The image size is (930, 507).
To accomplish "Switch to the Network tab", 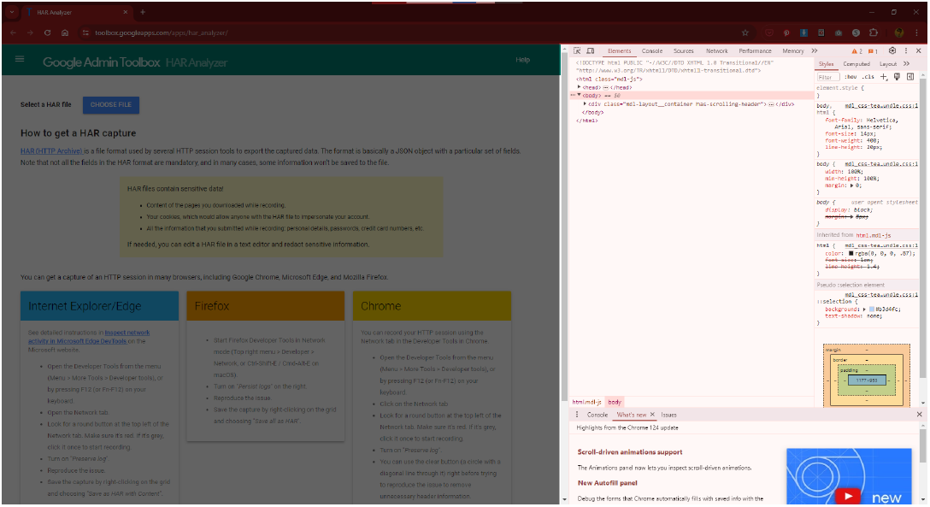I will pos(716,51).
